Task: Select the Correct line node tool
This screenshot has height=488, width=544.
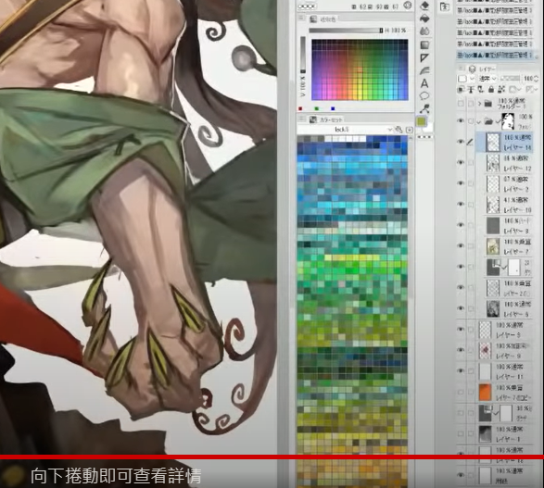Action: 424,109
